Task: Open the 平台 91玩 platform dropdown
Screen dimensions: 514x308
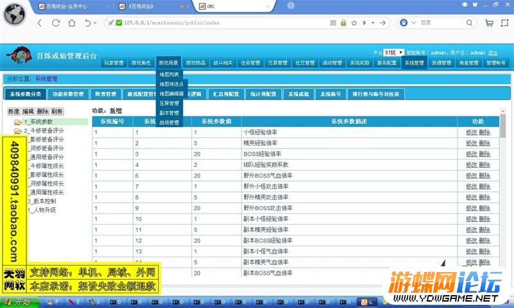Action: click(x=394, y=53)
